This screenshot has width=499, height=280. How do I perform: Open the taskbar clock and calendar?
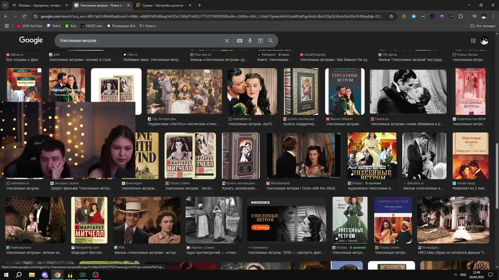click(x=476, y=275)
